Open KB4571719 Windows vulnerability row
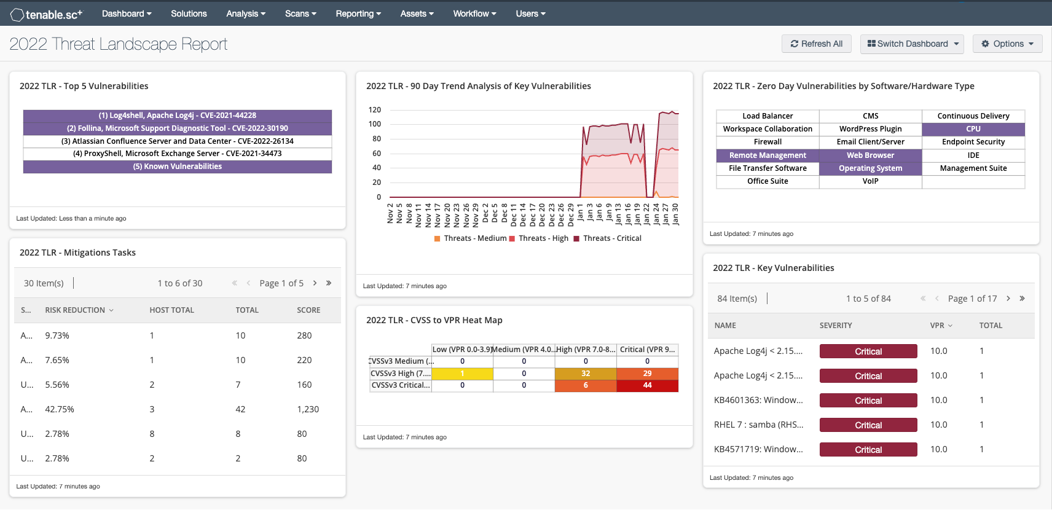1052x510 pixels. click(871, 449)
